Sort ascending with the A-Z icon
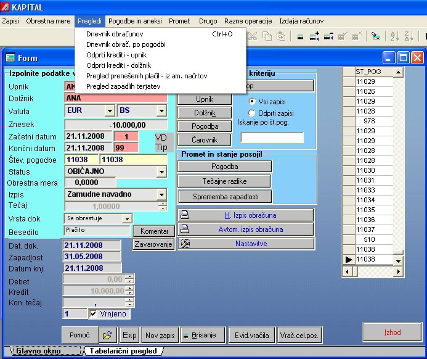The width and height of the screenshot is (427, 359). [394, 36]
